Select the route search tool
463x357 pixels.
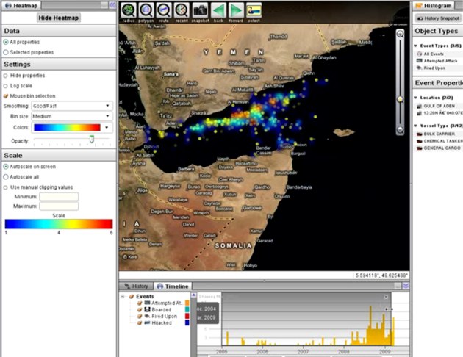[x=163, y=10]
